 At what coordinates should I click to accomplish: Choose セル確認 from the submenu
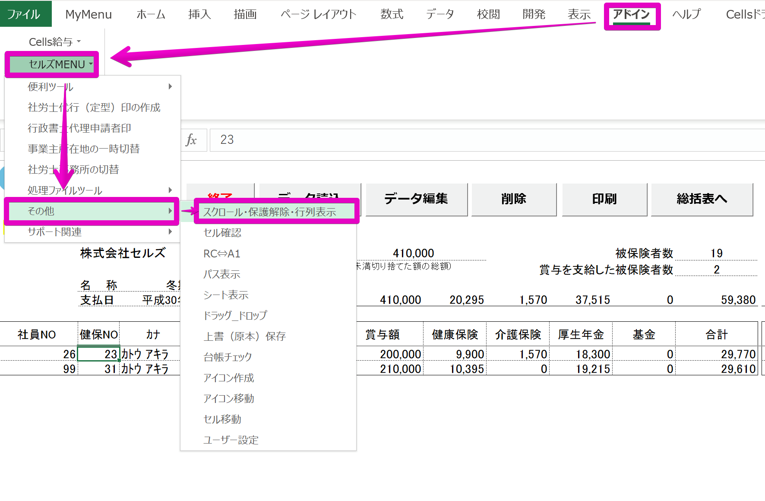coord(223,233)
